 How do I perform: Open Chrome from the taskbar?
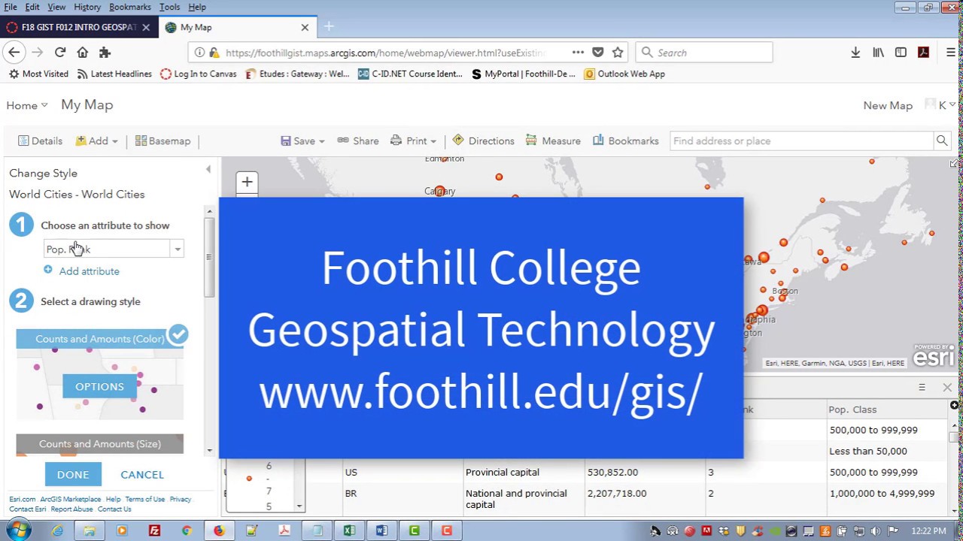[x=187, y=530]
